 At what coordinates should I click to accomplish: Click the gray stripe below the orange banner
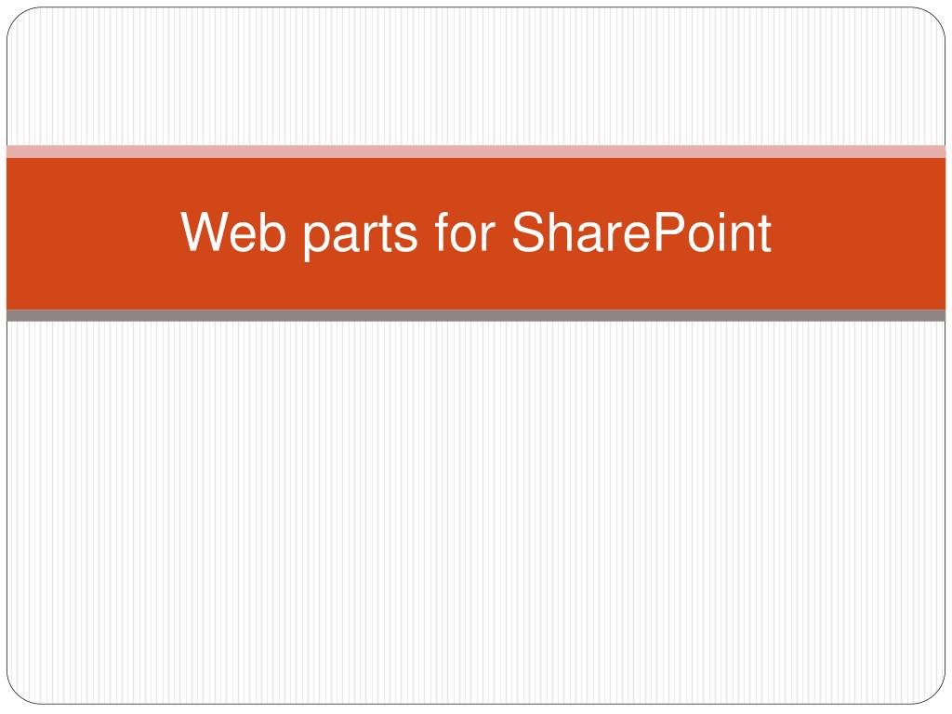pyautogui.click(x=476, y=315)
